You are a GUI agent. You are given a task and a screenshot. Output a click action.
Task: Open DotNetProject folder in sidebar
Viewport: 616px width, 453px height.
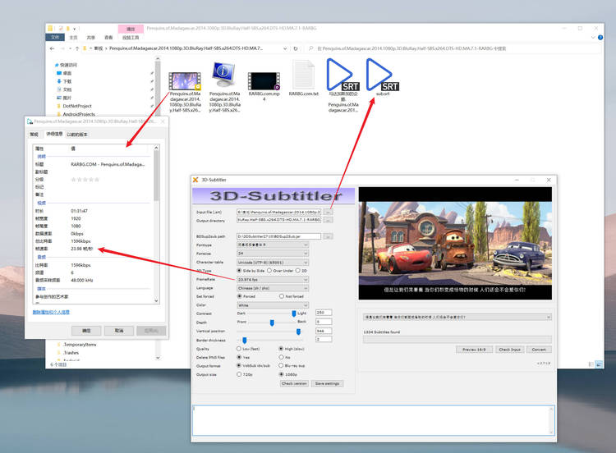click(x=74, y=106)
